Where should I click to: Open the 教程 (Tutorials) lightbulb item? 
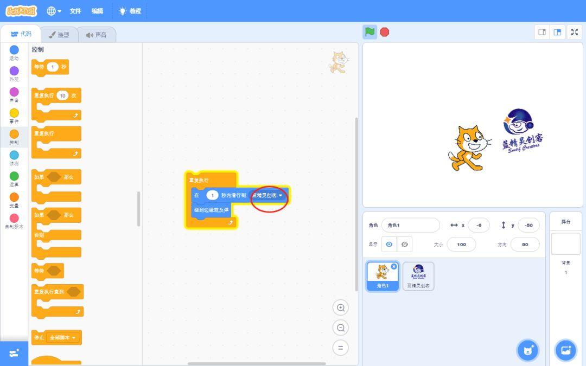pyautogui.click(x=130, y=11)
